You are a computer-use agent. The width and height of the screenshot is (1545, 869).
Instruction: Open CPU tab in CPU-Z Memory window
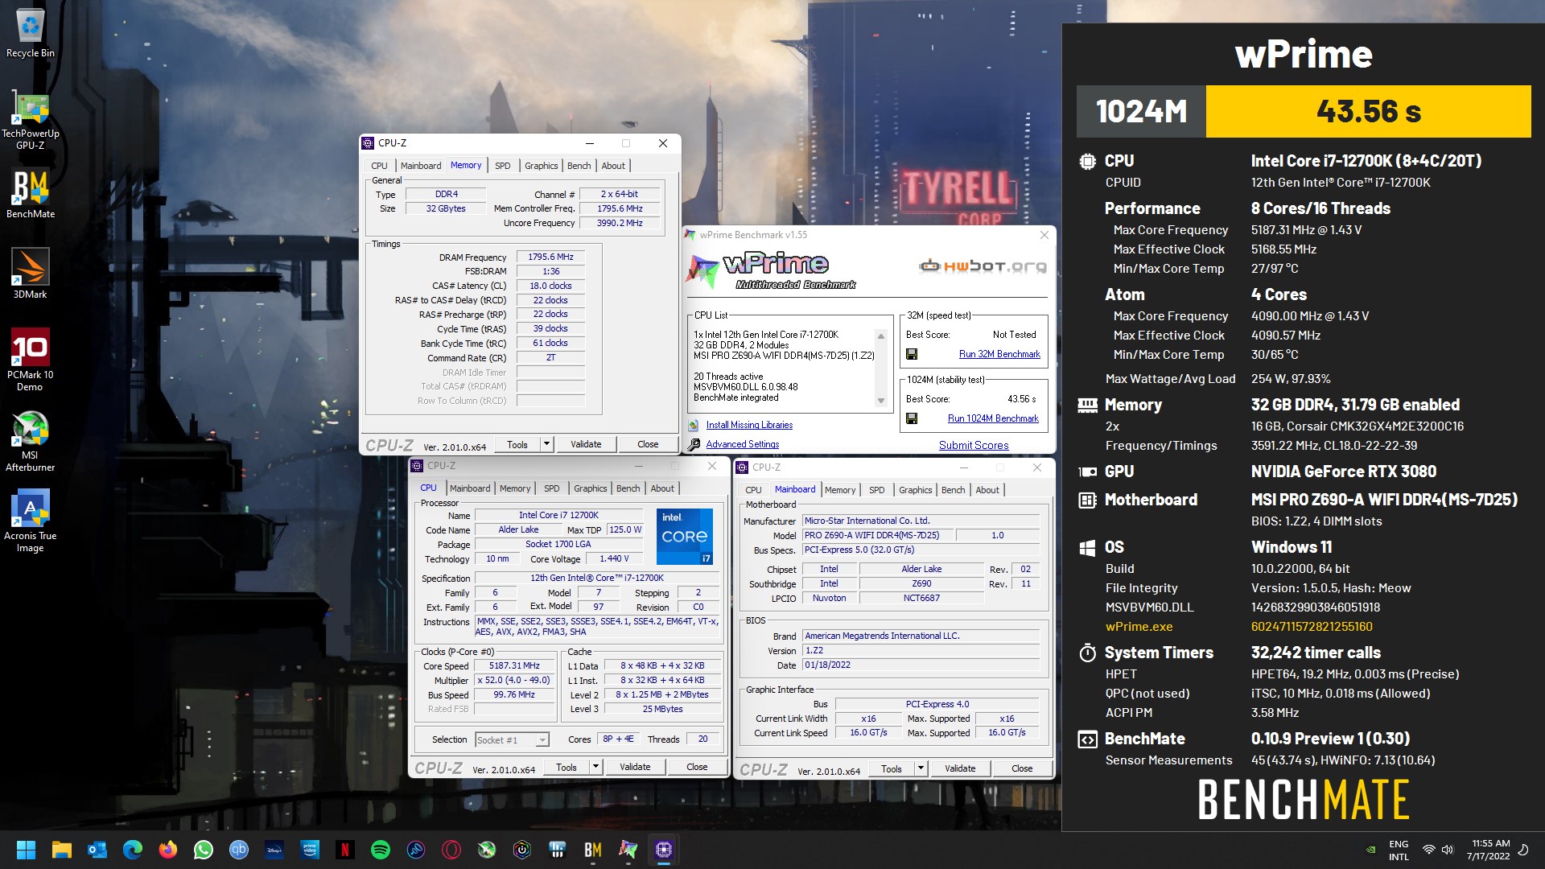(380, 166)
